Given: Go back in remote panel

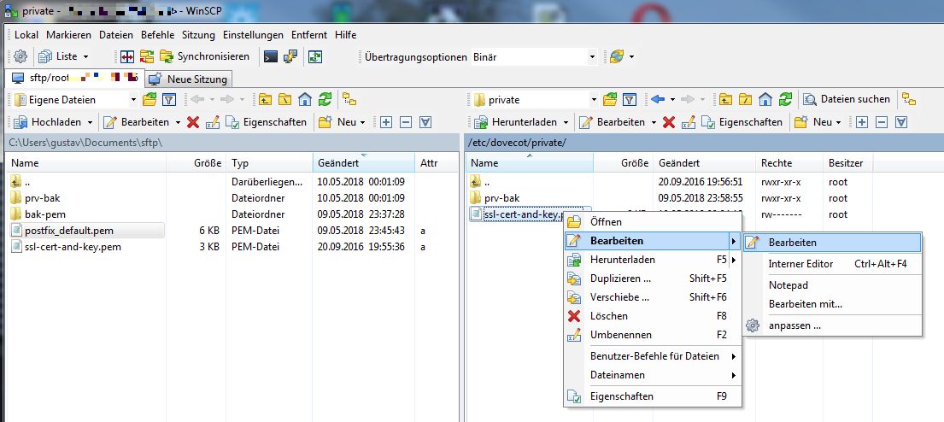Looking at the screenshot, I should (658, 99).
